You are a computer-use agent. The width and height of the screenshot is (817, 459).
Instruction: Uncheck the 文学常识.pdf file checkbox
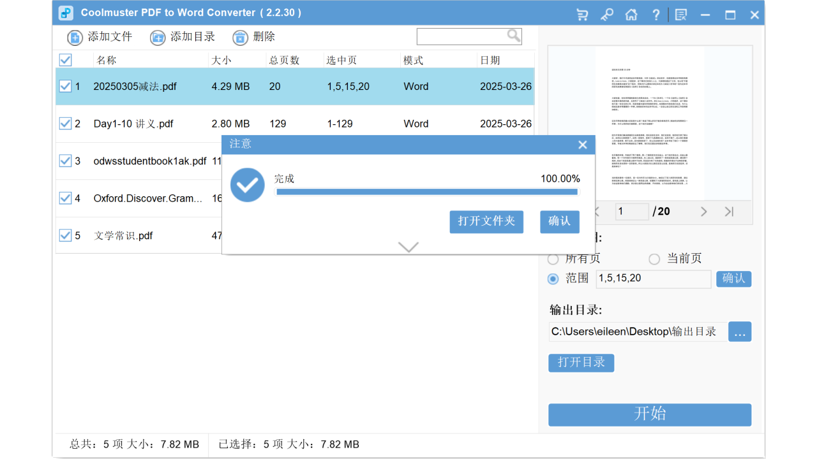coord(66,235)
